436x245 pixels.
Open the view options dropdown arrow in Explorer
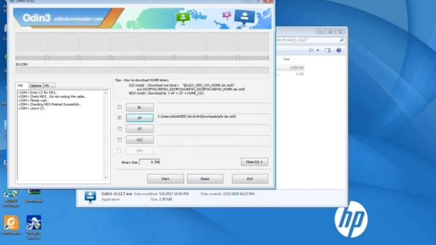point(318,50)
